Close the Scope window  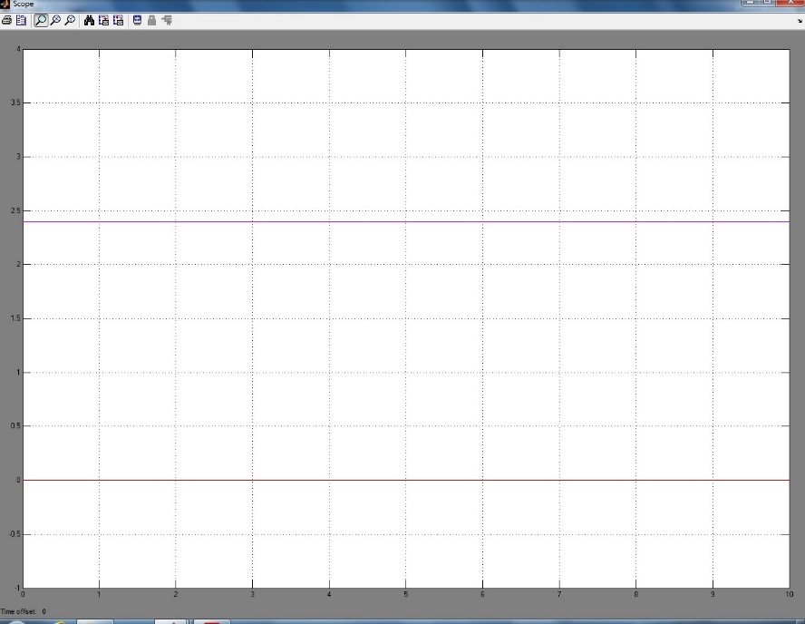[x=791, y=2]
